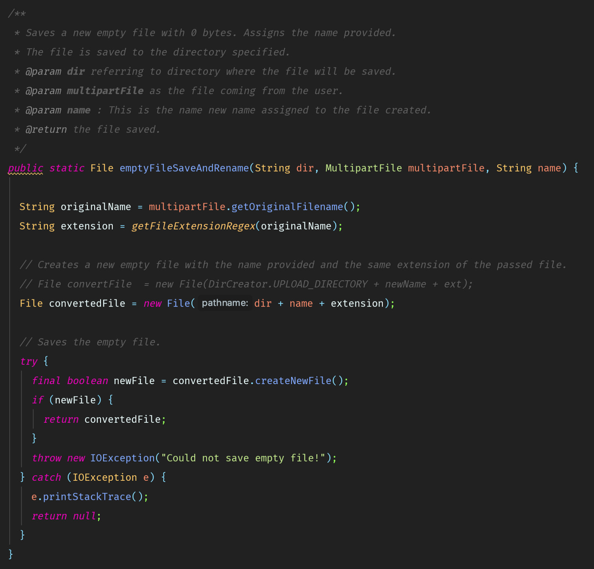Click the return null statement

point(66,516)
